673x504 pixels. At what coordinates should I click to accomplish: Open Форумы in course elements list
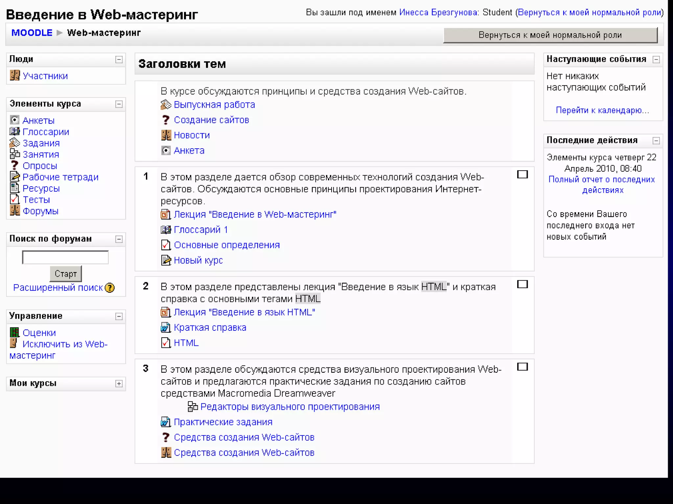(40, 211)
